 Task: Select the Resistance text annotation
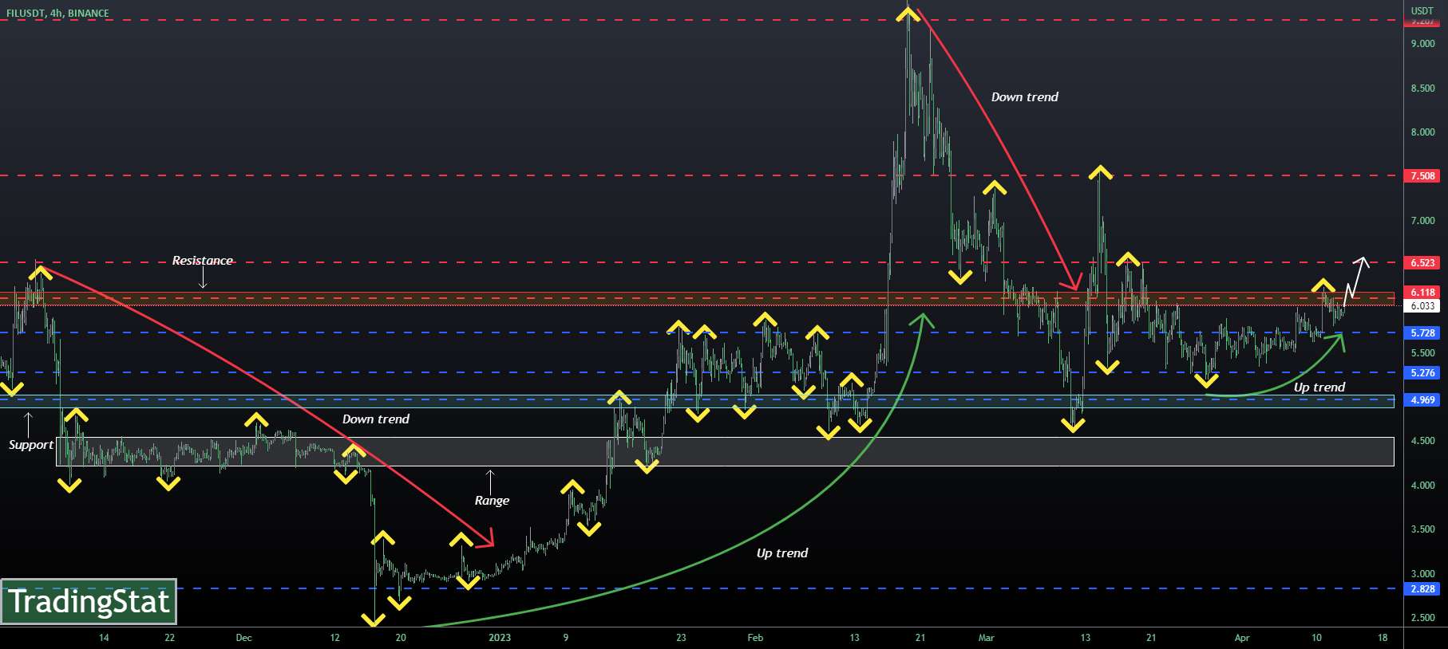click(x=203, y=261)
